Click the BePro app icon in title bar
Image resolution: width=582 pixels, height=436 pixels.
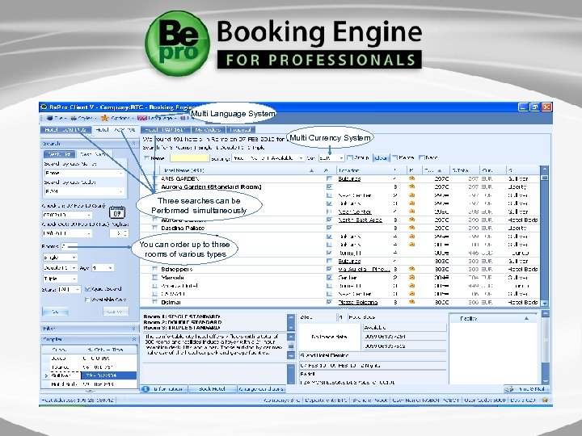pos(44,107)
